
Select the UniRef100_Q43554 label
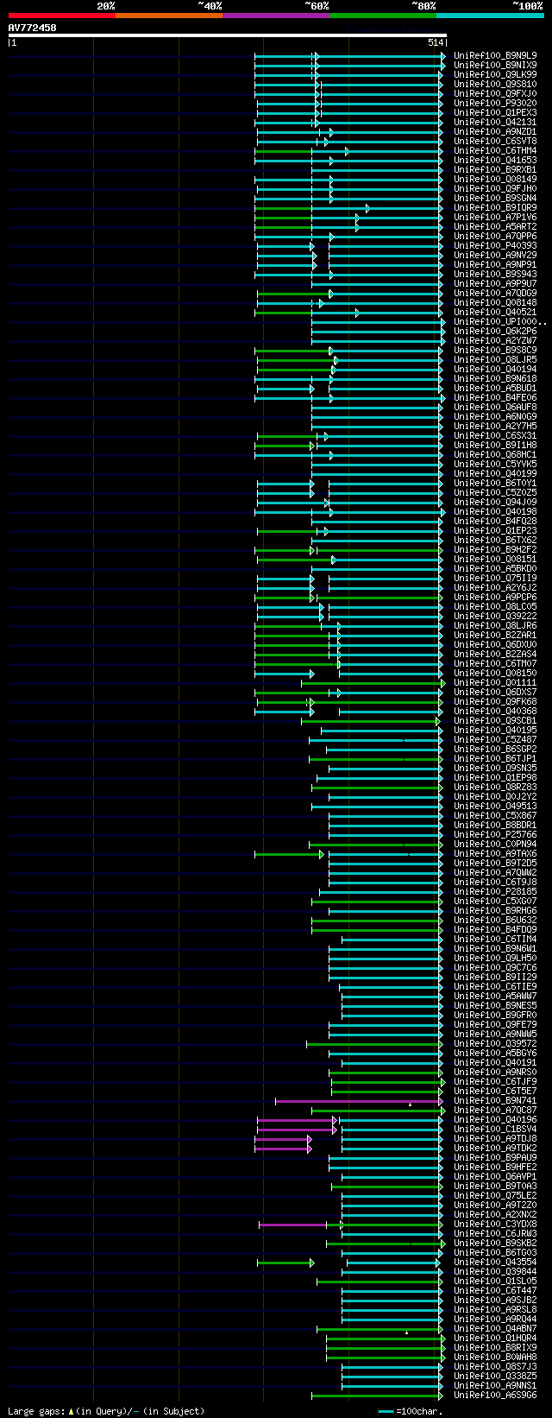point(495,1262)
